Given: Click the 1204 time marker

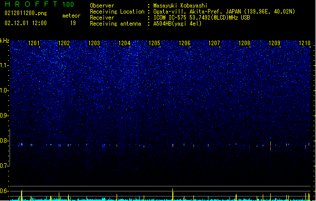Looking at the screenshot, I should click(x=125, y=43).
